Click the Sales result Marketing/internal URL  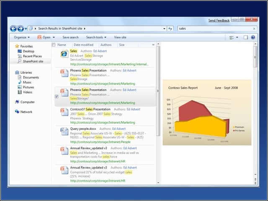click(x=109, y=64)
